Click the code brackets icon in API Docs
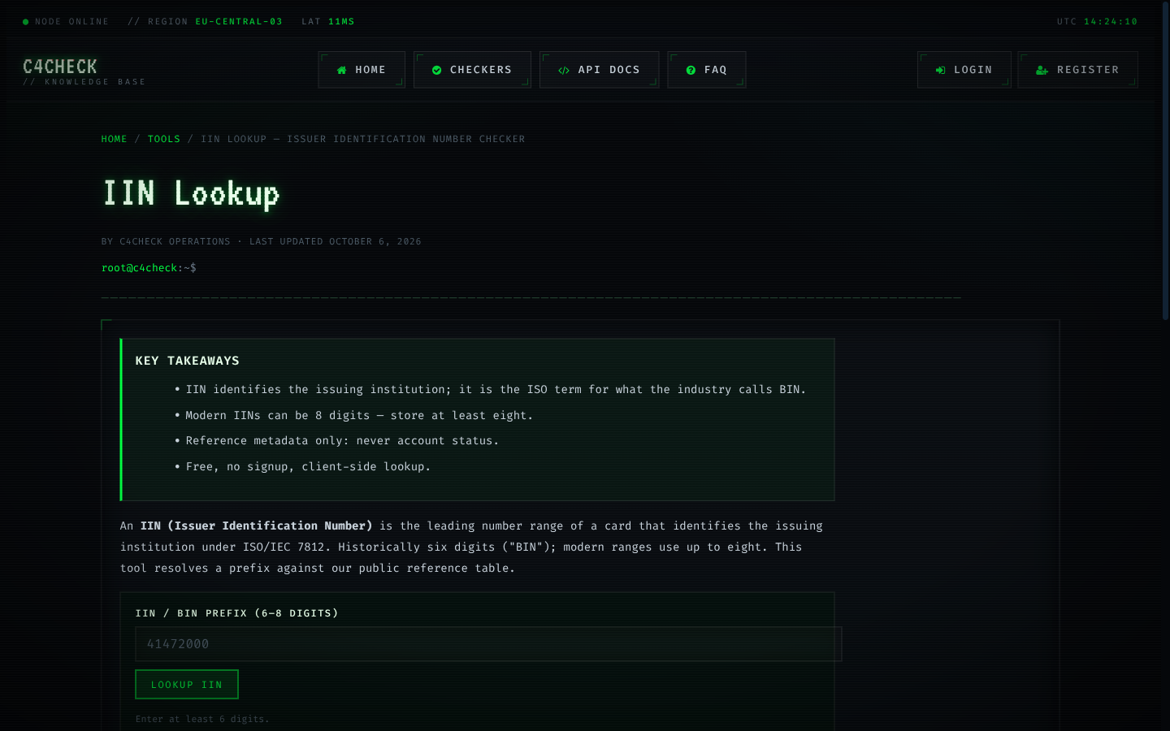This screenshot has width=1170, height=731. click(564, 71)
